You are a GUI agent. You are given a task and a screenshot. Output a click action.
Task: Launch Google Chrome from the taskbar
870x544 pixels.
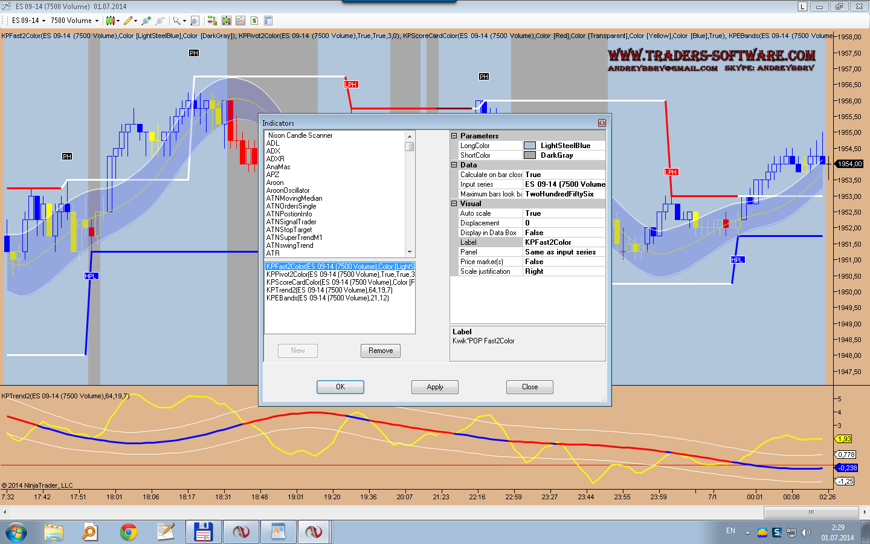[x=128, y=532]
